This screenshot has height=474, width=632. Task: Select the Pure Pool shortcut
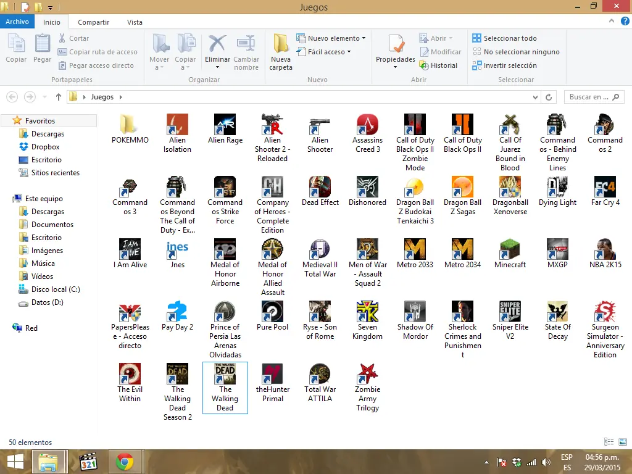click(272, 317)
